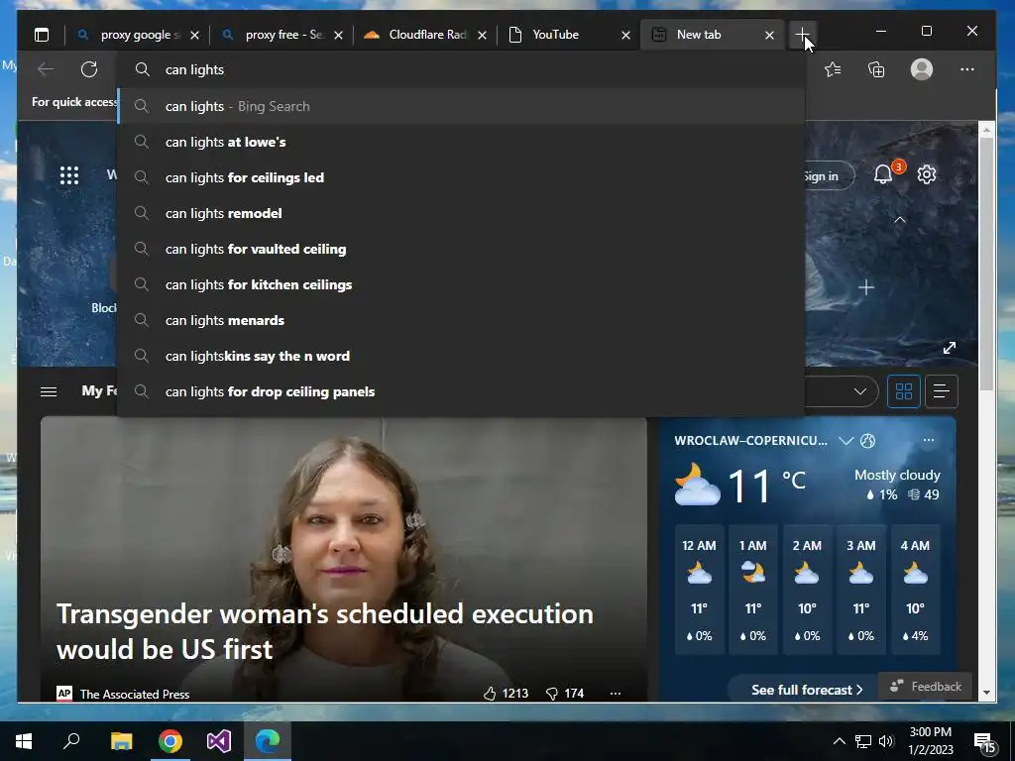The width and height of the screenshot is (1015, 761).
Task: Click the Feedback button
Action: click(926, 686)
